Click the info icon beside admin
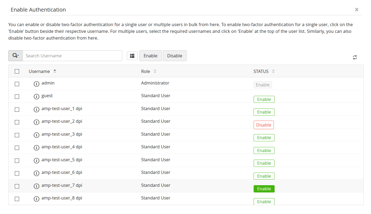This screenshot has height=214, width=371. [x=37, y=84]
